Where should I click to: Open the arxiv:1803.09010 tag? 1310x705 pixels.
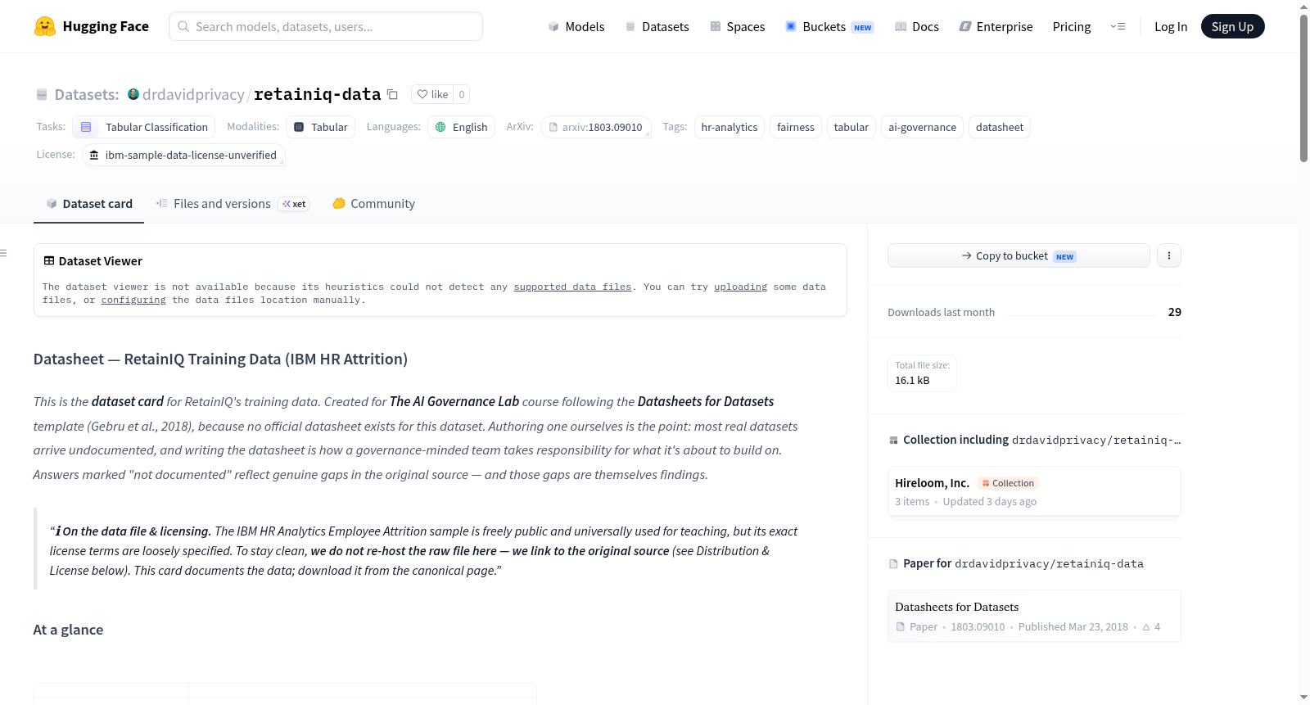click(596, 127)
